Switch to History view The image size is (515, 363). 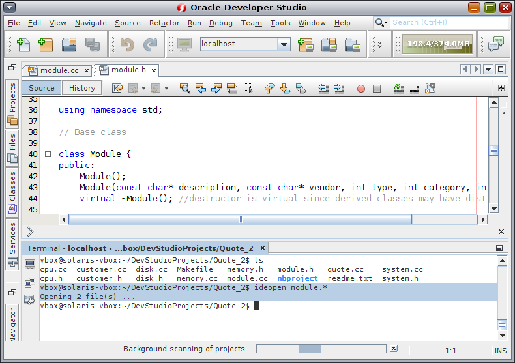pyautogui.click(x=82, y=88)
